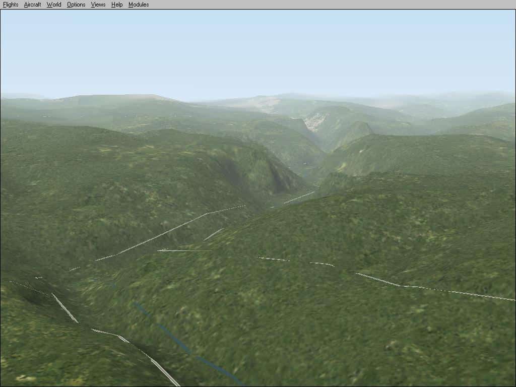Open the Flights menu
516x387 pixels.
pyautogui.click(x=11, y=5)
